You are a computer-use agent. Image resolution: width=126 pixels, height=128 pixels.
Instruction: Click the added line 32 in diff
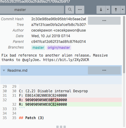70,104
